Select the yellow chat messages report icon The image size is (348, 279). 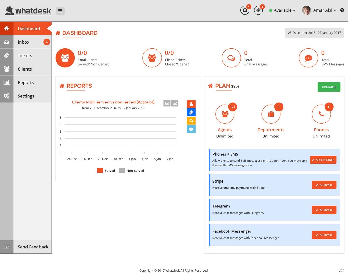tap(191, 120)
